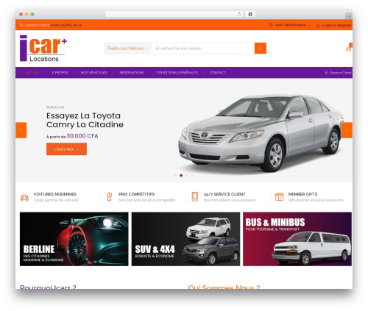Expand the Toutes Les Voitures dropdown
This screenshot has width=368, height=311.
tap(127, 49)
